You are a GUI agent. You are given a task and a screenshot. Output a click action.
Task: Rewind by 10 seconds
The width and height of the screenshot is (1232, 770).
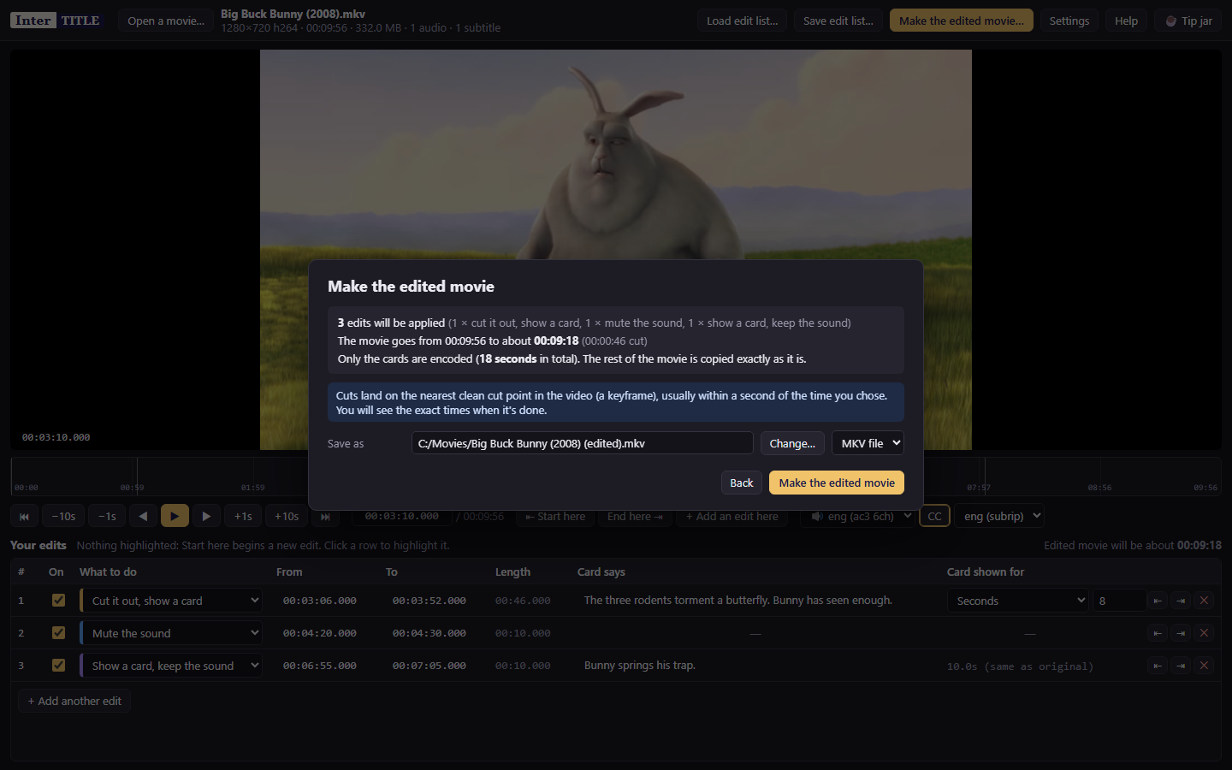(x=63, y=516)
